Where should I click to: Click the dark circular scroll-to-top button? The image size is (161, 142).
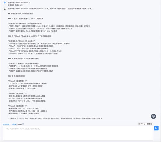(153, 116)
